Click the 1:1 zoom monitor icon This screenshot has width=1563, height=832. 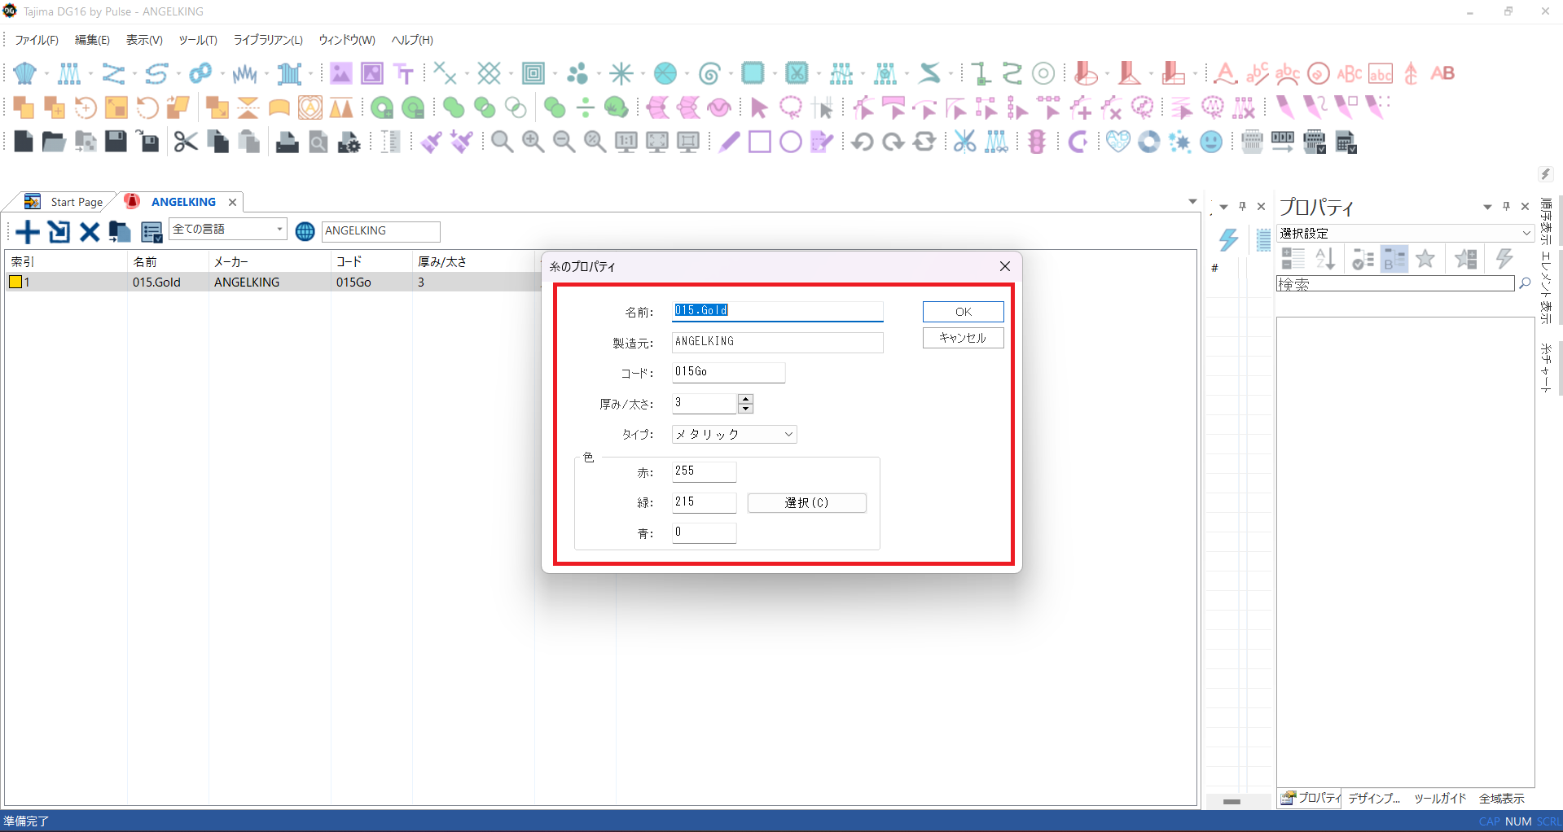(x=626, y=142)
